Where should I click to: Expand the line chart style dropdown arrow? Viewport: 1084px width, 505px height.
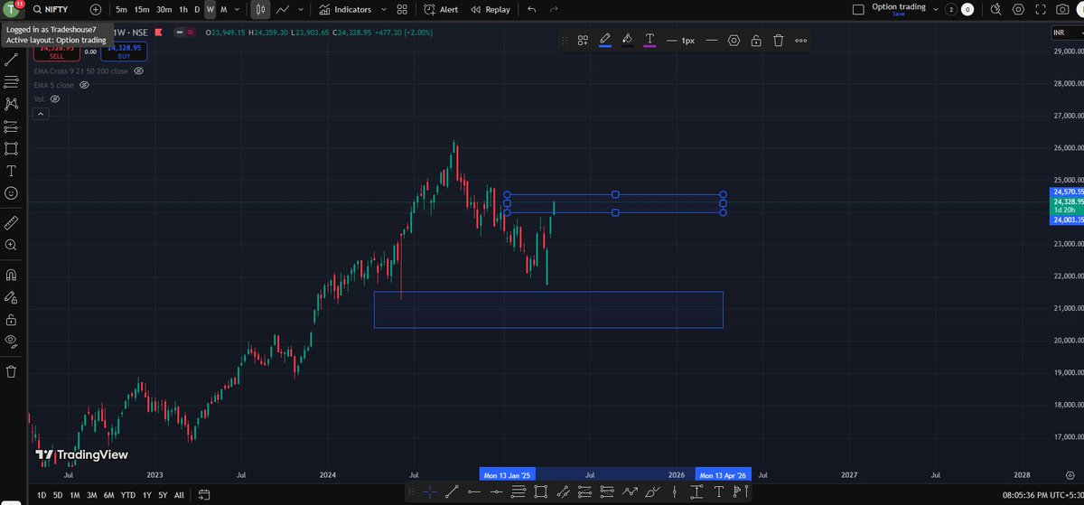pyautogui.click(x=302, y=9)
